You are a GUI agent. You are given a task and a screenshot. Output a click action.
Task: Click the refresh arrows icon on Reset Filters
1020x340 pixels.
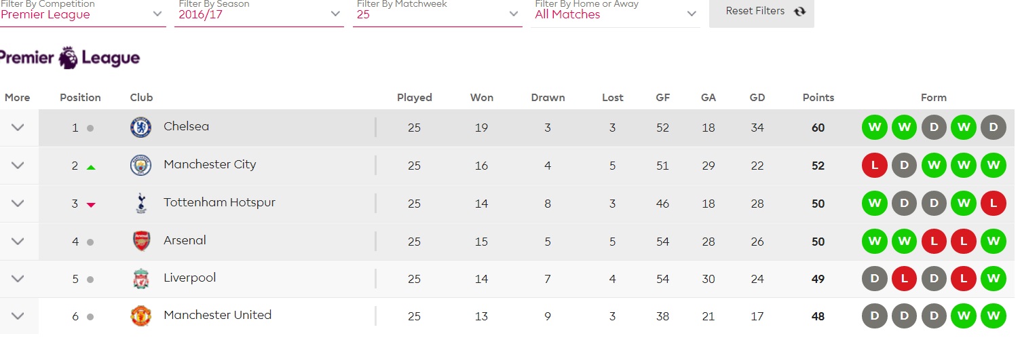click(799, 12)
